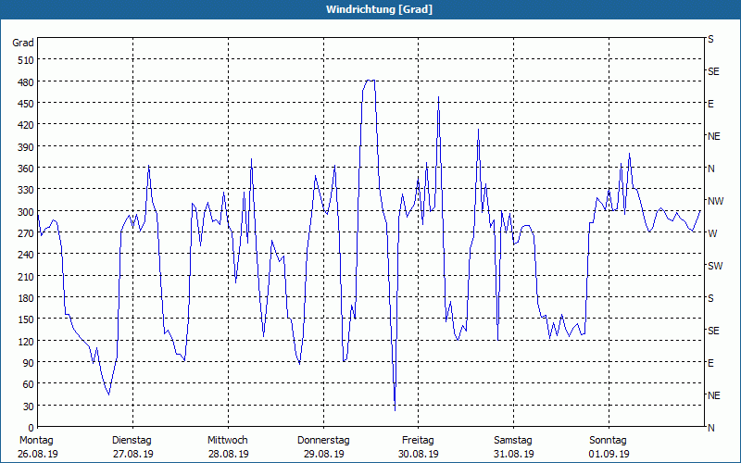The width and height of the screenshot is (741, 463).
Task: Click the date 26.08.19
Action: 38,455
